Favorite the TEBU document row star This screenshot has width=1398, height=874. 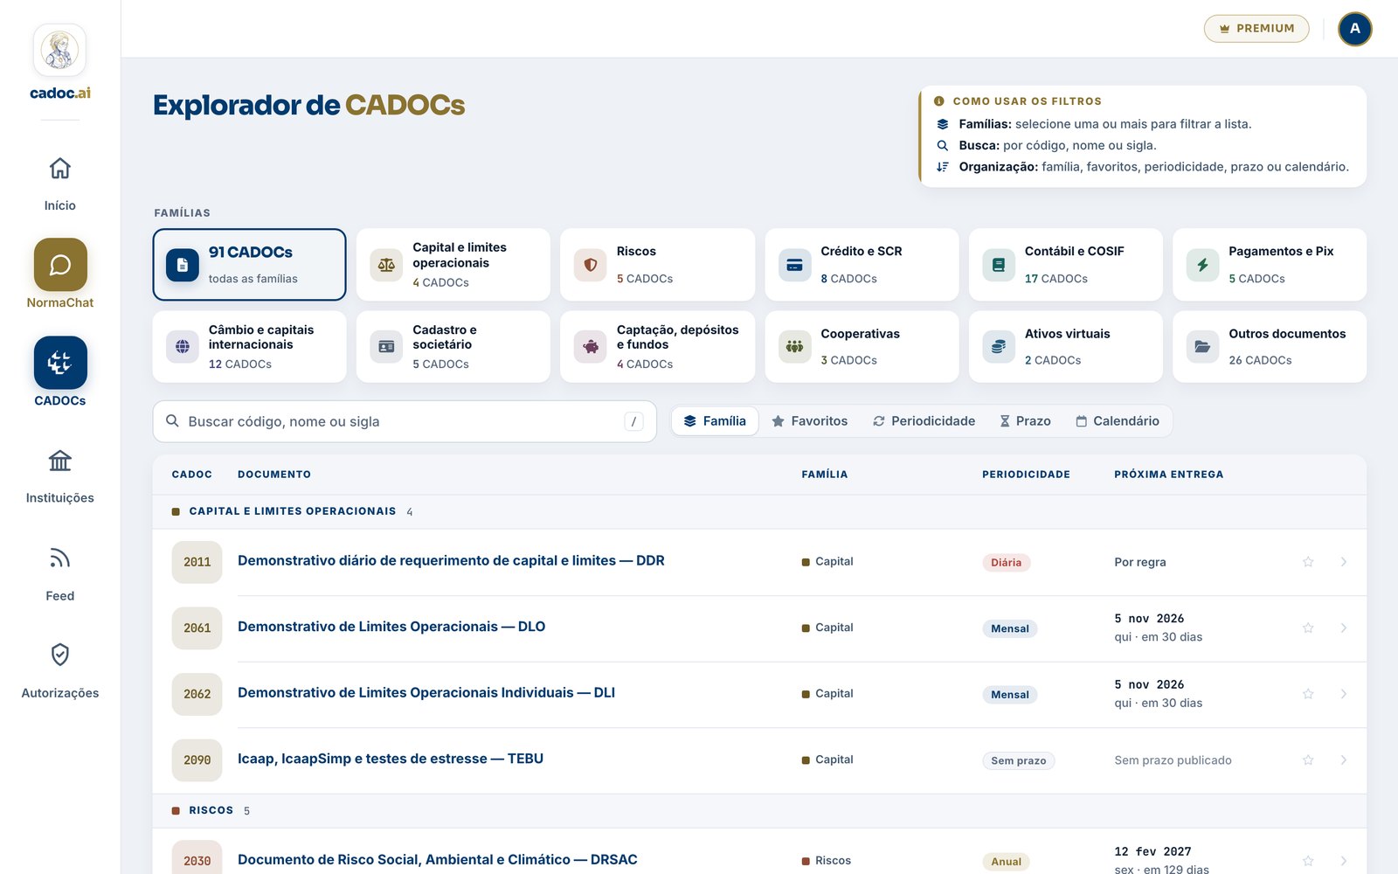coord(1308,760)
